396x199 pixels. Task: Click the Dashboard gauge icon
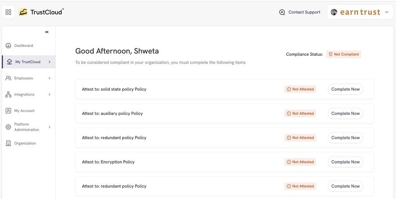click(x=8, y=46)
